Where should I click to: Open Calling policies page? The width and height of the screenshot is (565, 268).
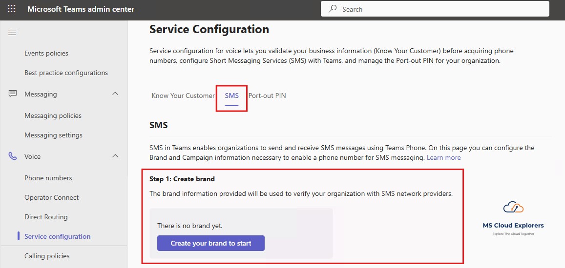pyautogui.click(x=47, y=256)
